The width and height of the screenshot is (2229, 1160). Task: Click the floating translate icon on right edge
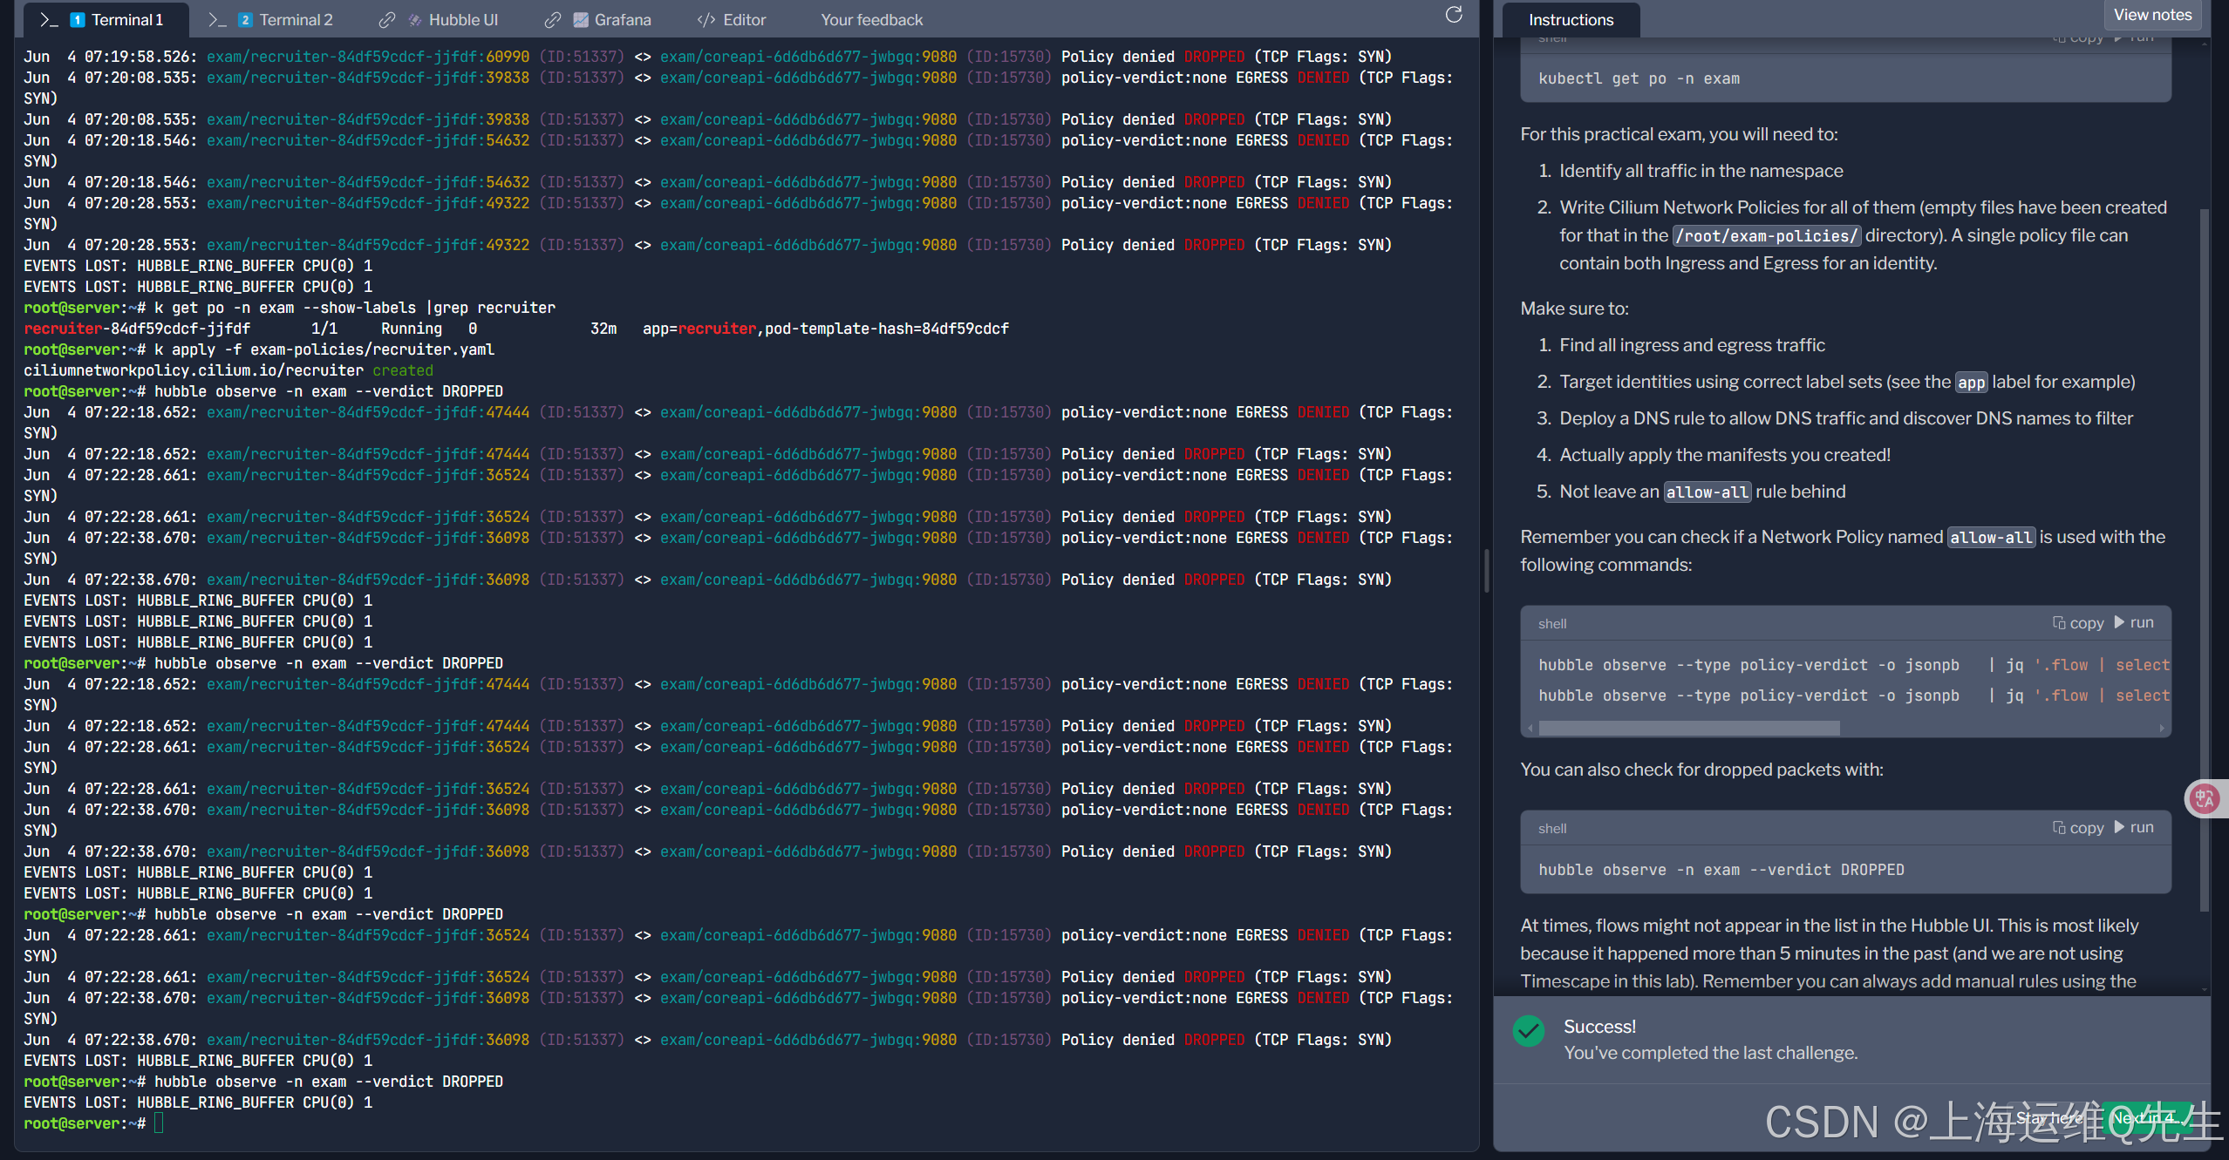pos(2205,798)
